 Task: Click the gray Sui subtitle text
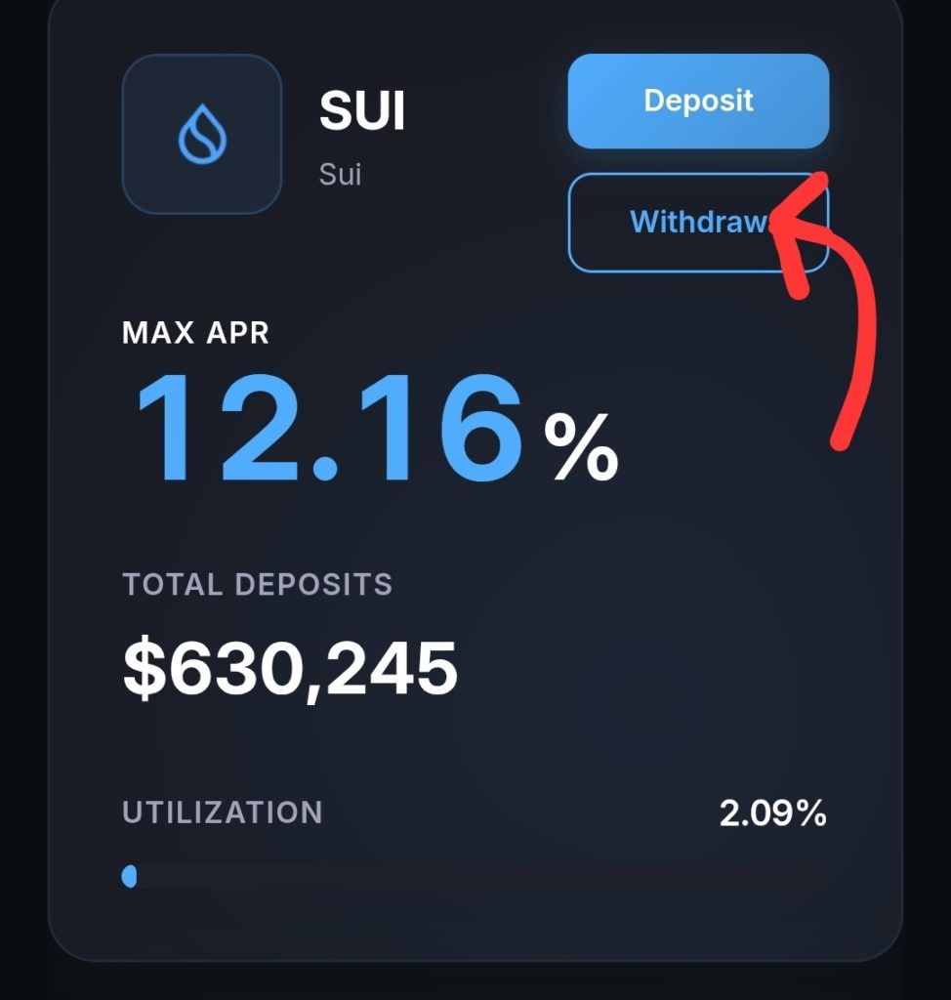340,175
